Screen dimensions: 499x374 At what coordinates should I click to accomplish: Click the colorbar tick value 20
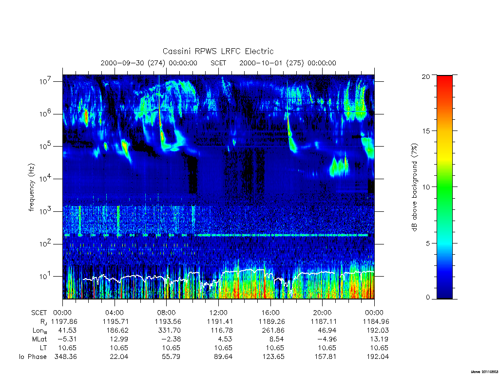pyautogui.click(x=426, y=76)
